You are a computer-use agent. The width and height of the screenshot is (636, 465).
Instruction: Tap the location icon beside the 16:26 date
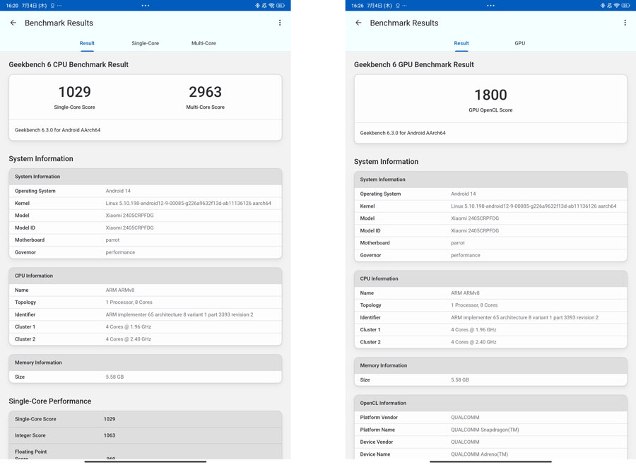(x=397, y=6)
